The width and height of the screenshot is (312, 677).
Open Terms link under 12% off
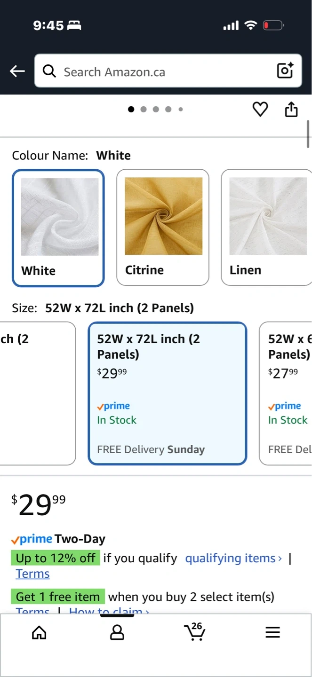tap(32, 574)
